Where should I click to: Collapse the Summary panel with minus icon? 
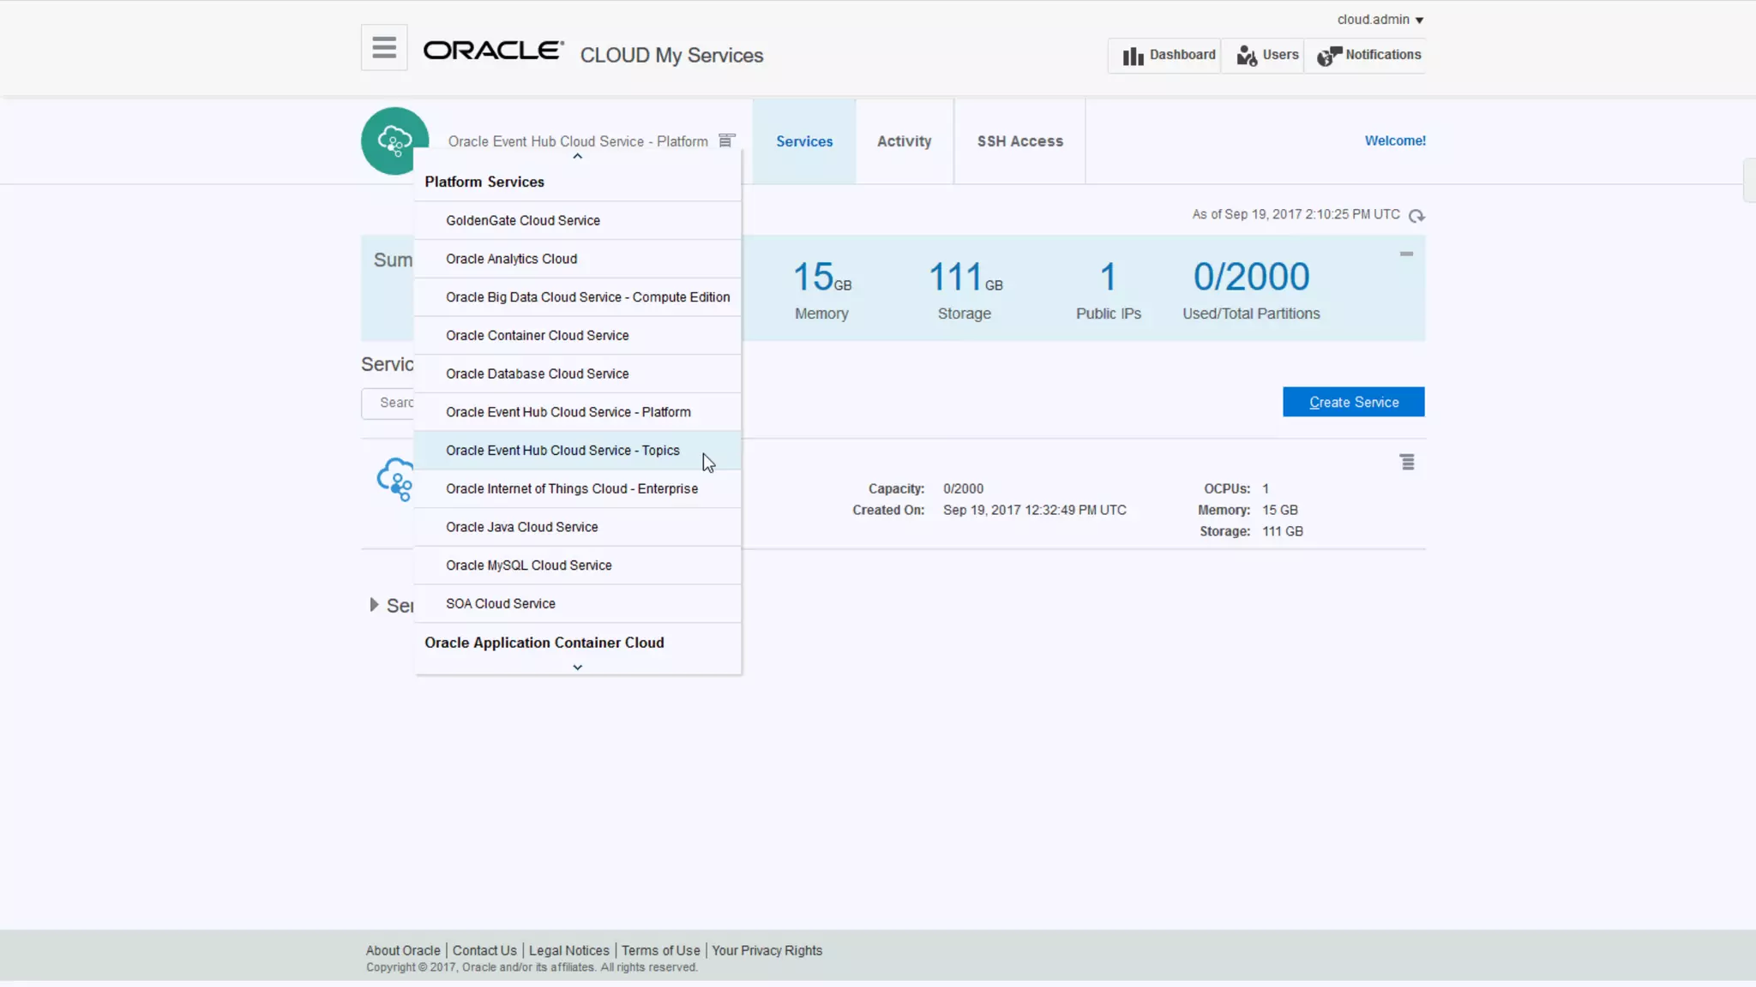[1406, 254]
